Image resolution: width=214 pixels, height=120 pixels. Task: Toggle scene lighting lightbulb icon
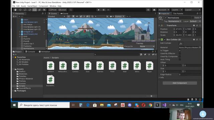pyautogui.click(x=73, y=16)
